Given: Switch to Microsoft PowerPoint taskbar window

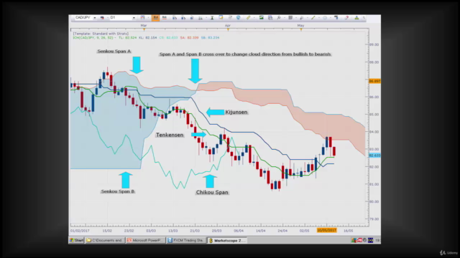Looking at the screenshot, I should pyautogui.click(x=145, y=241).
